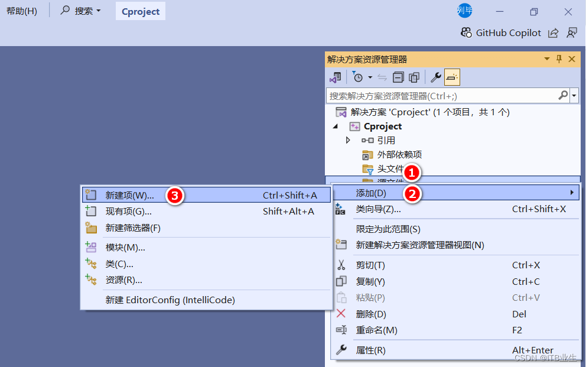Open the 添加(D) submenu
The height and width of the screenshot is (367, 586).
456,193
